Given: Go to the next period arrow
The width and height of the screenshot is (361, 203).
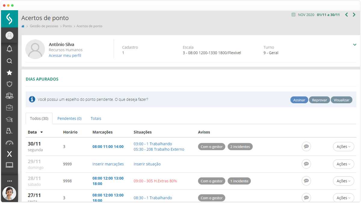Looking at the screenshot, I should (354, 15).
